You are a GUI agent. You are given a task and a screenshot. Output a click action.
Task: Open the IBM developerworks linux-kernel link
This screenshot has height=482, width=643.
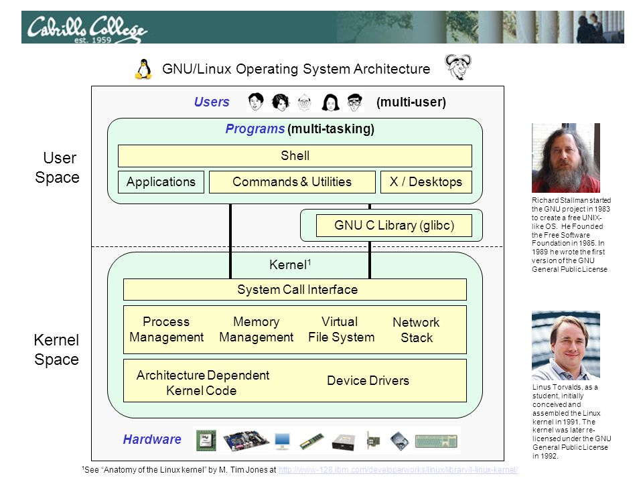(398, 470)
